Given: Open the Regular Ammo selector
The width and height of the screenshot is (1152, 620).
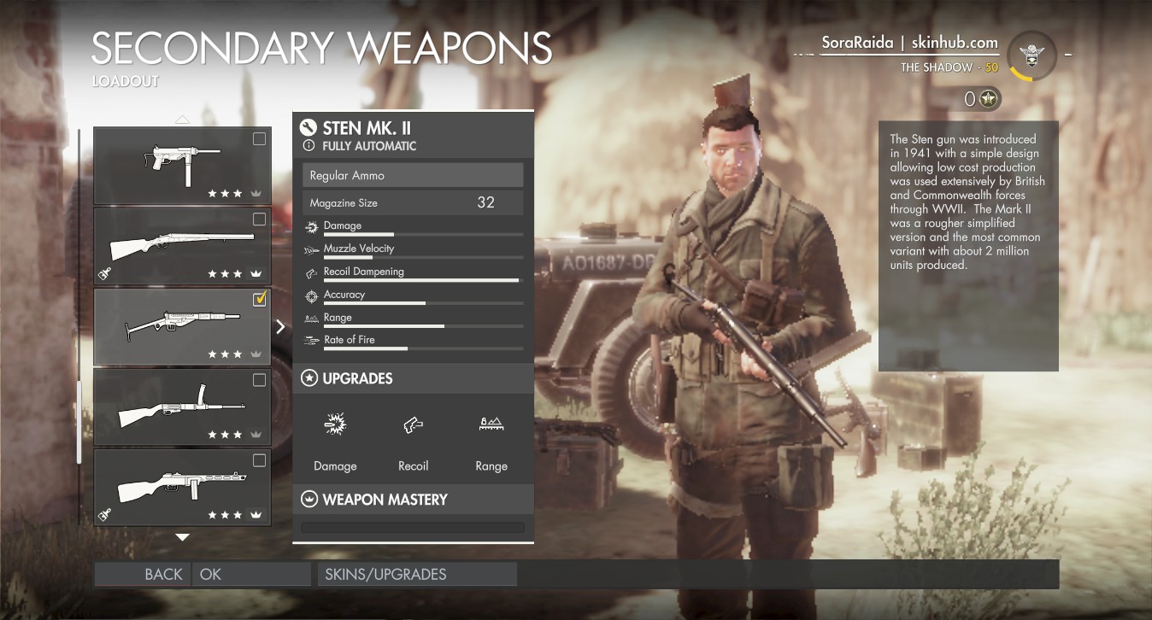Looking at the screenshot, I should (413, 175).
